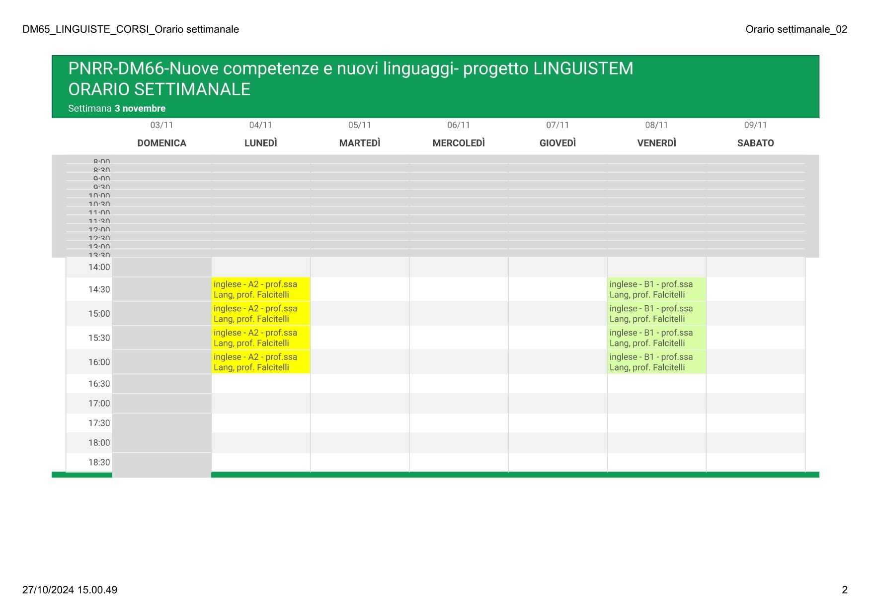Click the Settimana 3 novembre subtitle

117,108
